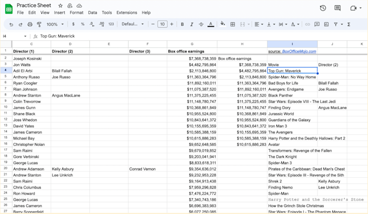Click the Insert comment icon
Viewport: 368px width, 214px height.
click(x=317, y=24)
